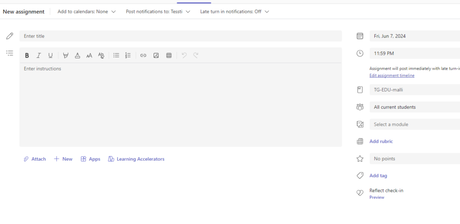460x224 pixels.
Task: Open the font size option
Action: point(89,56)
